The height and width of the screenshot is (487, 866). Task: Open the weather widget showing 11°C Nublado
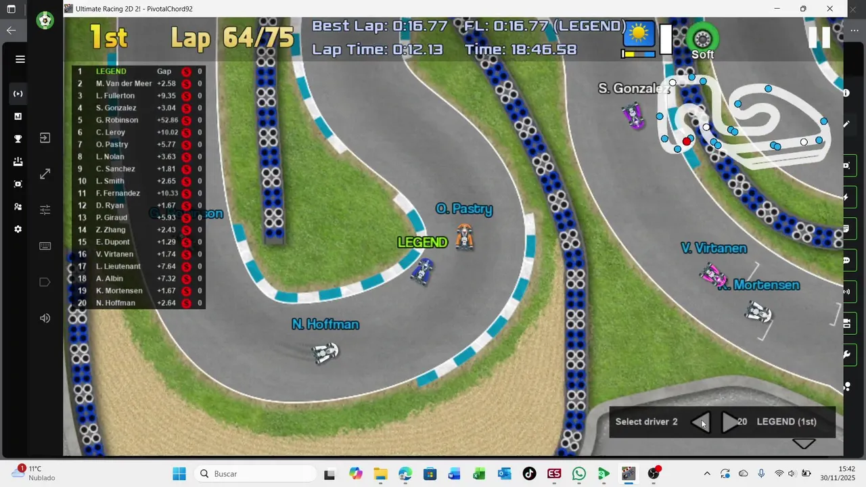34,473
